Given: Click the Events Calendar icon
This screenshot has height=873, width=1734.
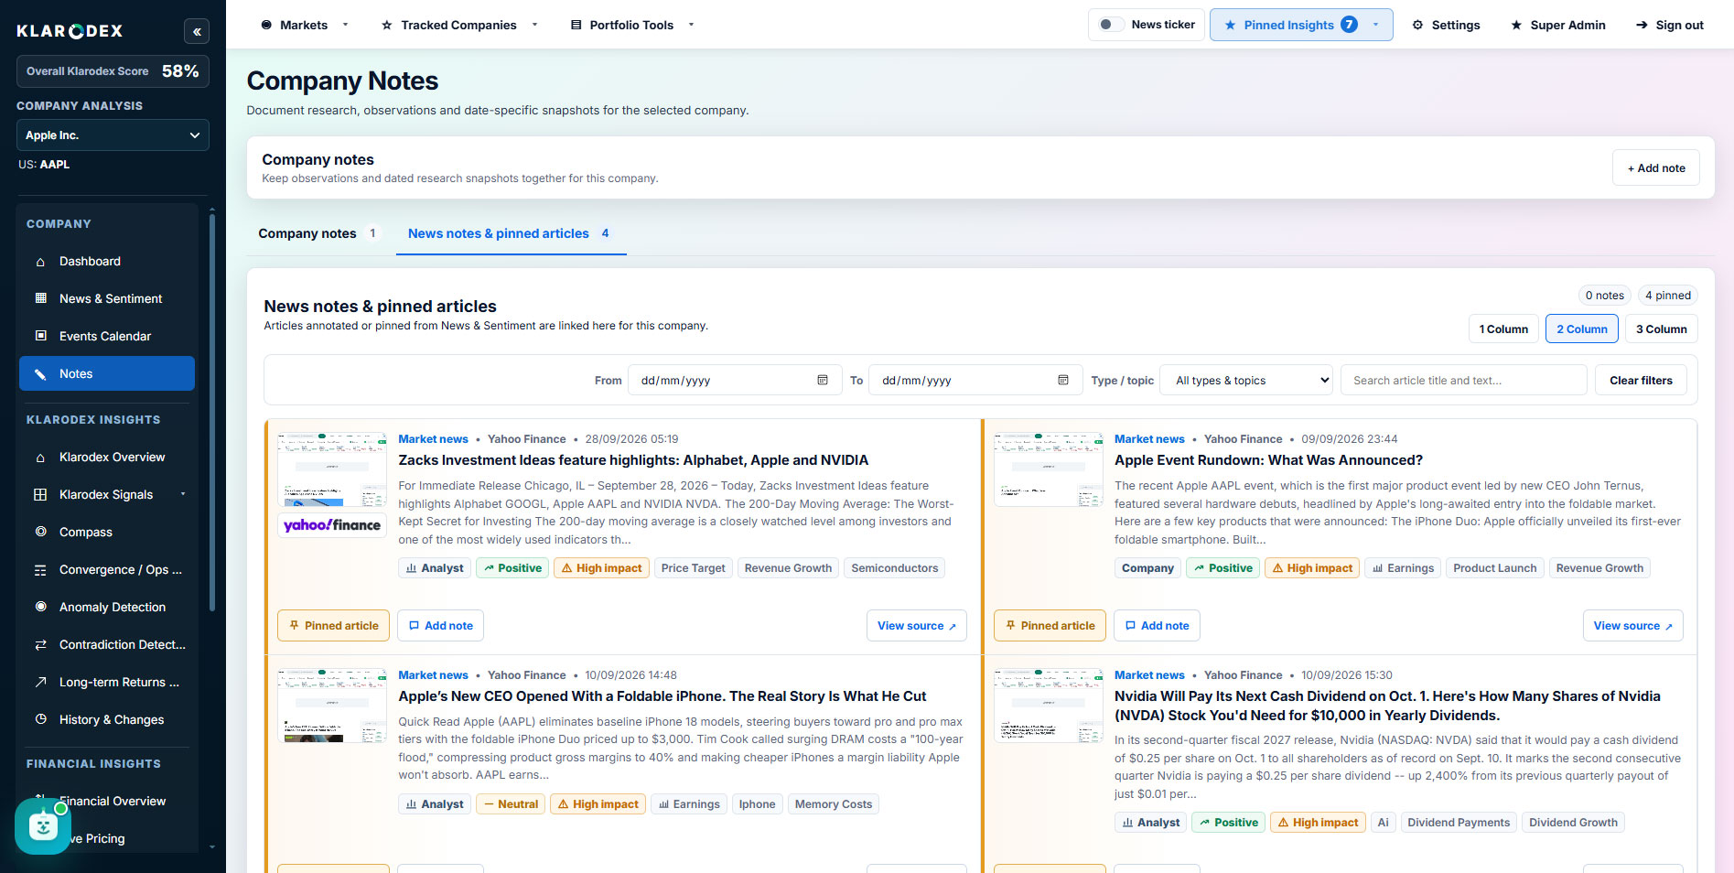Looking at the screenshot, I should (x=40, y=336).
